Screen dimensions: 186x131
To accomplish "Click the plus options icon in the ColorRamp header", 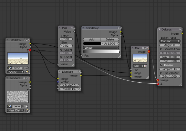I will 118,28.
